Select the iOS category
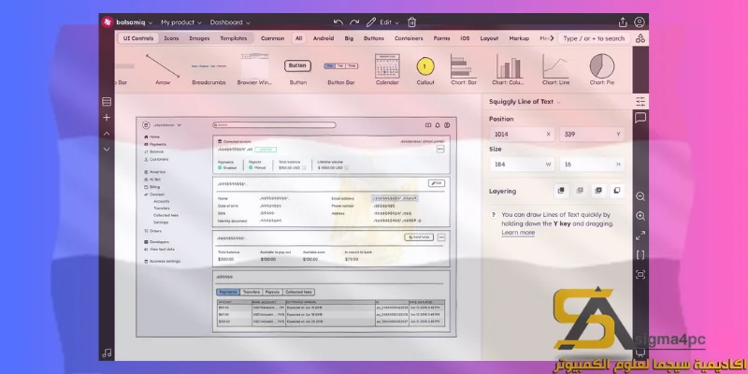The height and width of the screenshot is (374, 748). tap(465, 38)
